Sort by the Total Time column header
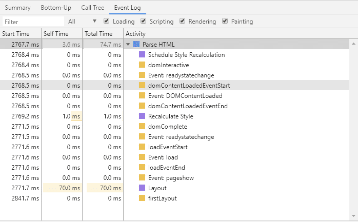 pyautogui.click(x=103, y=34)
